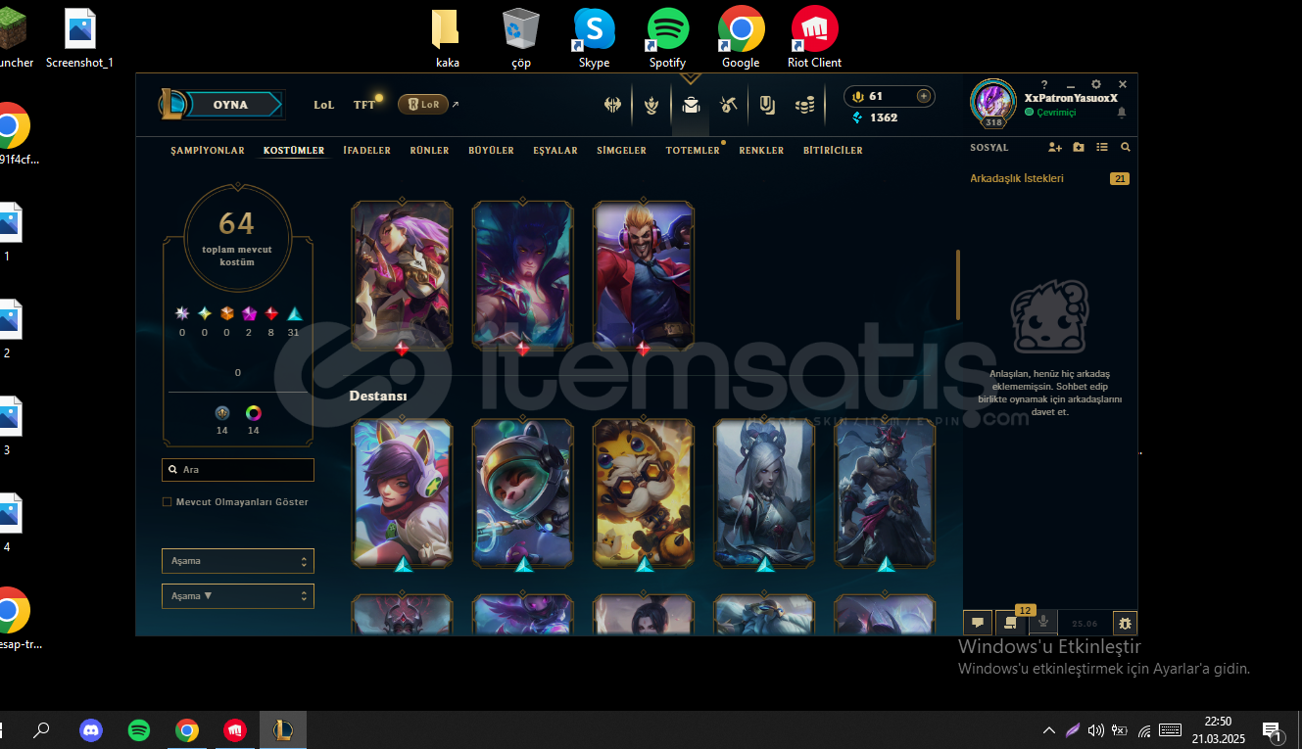
Task: Open the BÜYÜLER tab
Action: (x=491, y=151)
